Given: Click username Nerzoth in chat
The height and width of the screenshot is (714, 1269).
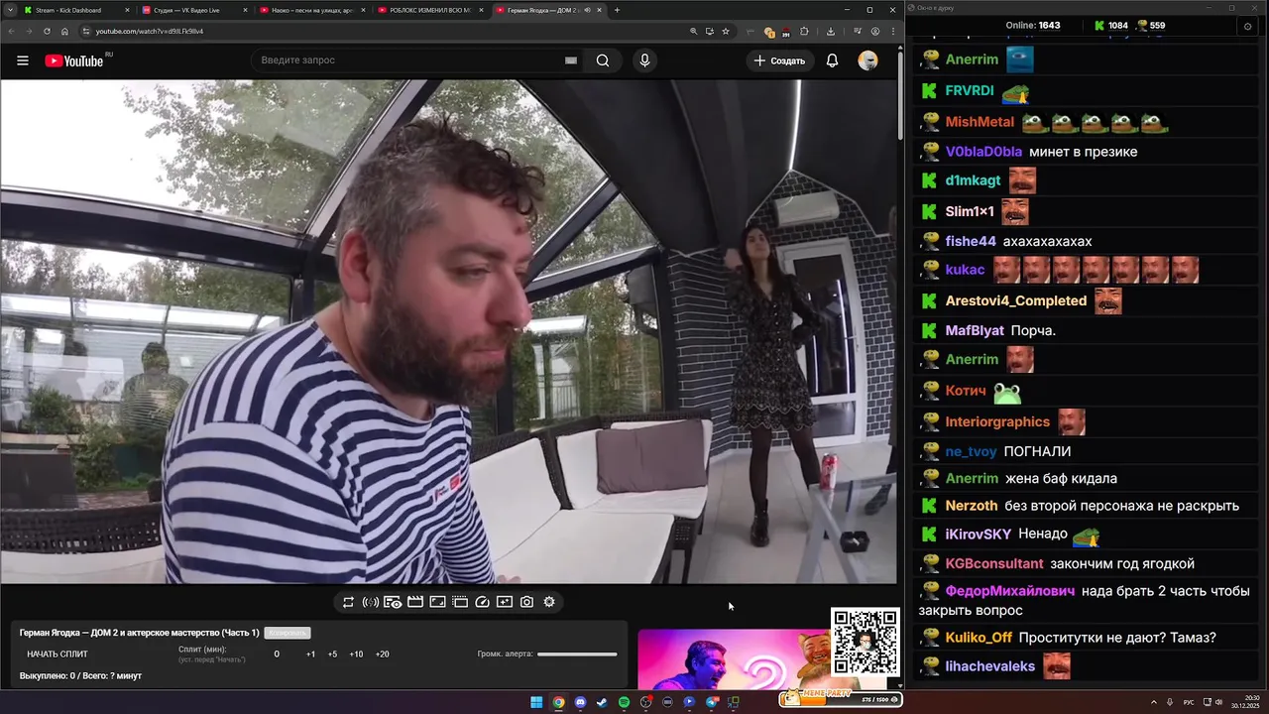Looking at the screenshot, I should tap(972, 506).
